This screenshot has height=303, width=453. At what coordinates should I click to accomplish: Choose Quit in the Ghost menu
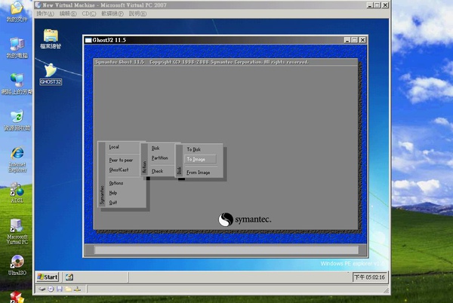click(113, 203)
